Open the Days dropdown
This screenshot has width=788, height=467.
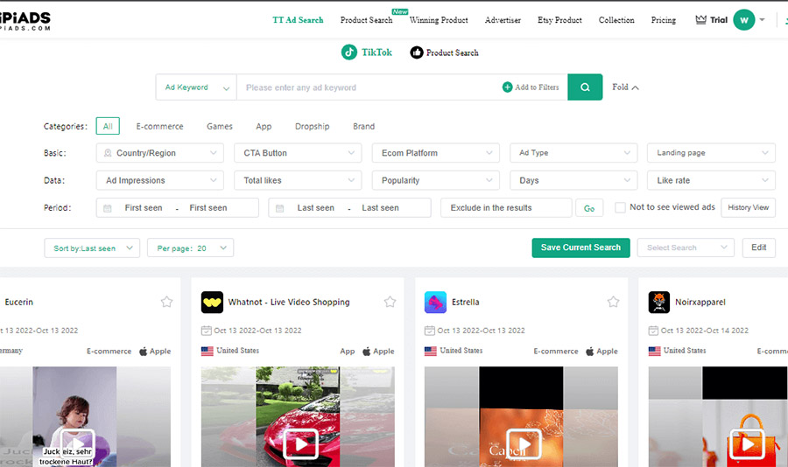click(573, 180)
